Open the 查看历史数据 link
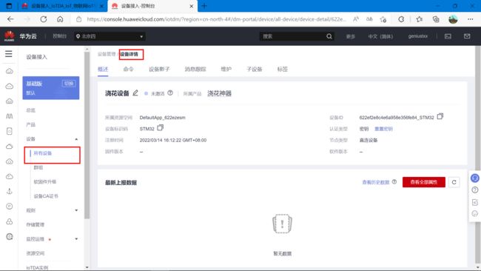 coord(376,182)
